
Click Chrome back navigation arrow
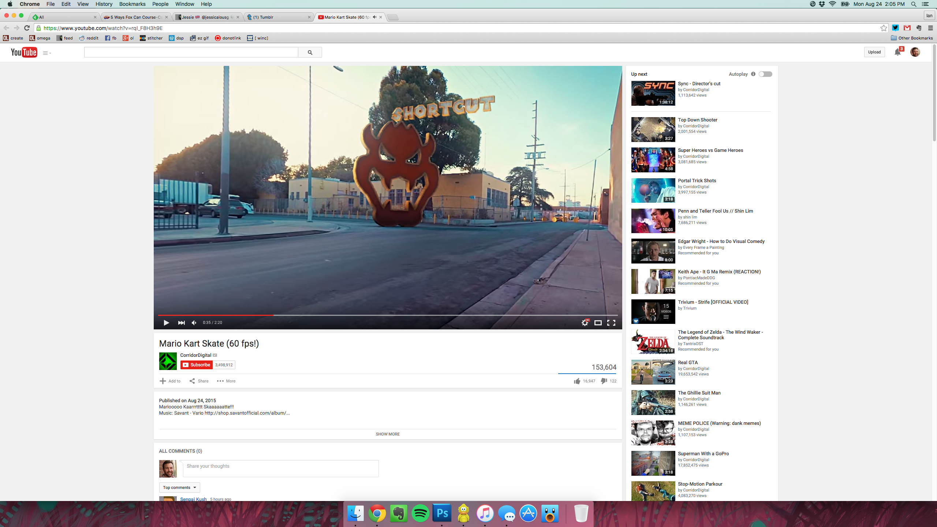pos(6,28)
